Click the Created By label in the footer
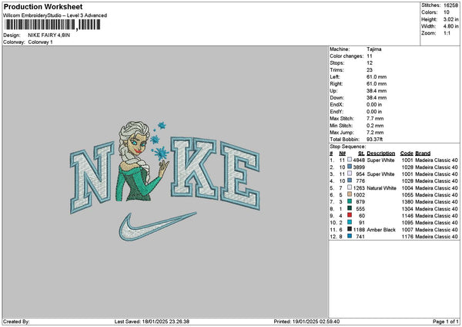462x327 pixels. tap(16, 322)
